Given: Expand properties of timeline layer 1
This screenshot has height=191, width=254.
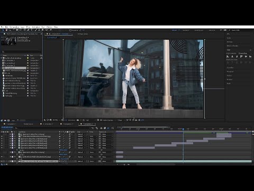Looking at the screenshot, I should click(x=10, y=134).
